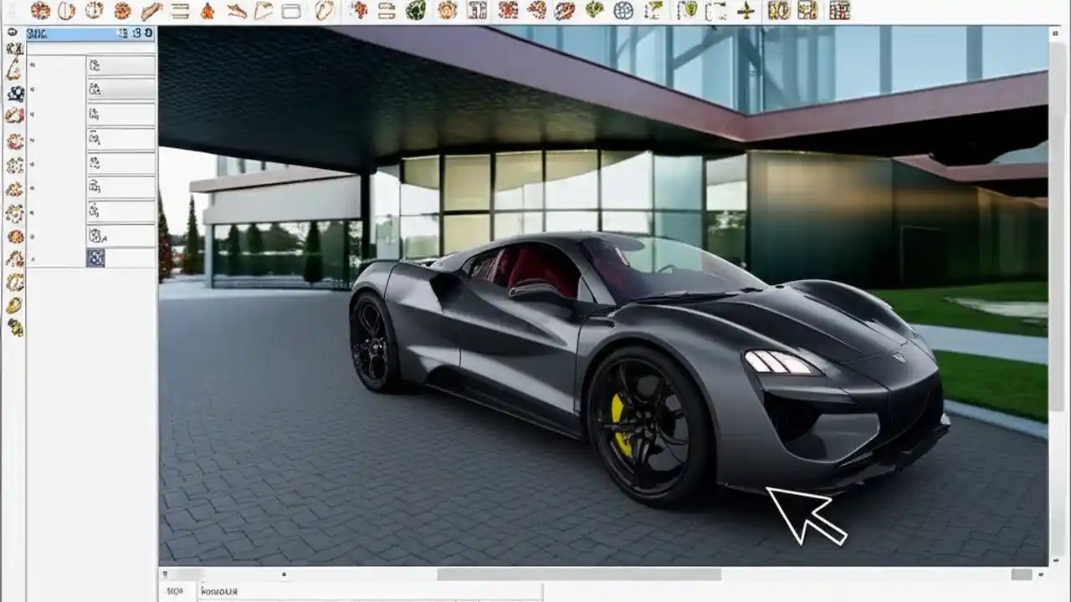Click inside the text field at the bottom-left
Viewport: 1071px width, 602px height.
251,591
